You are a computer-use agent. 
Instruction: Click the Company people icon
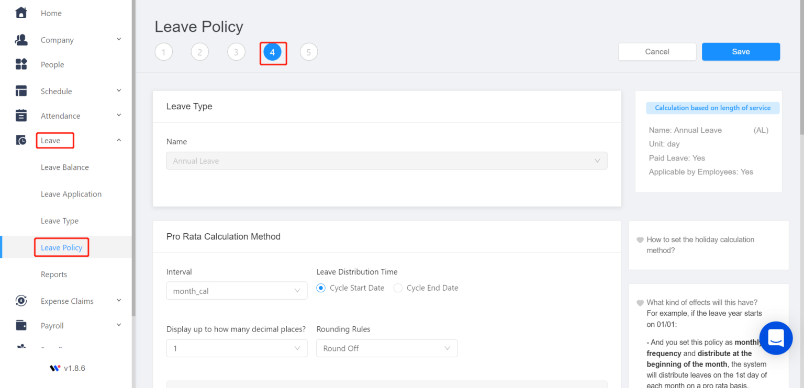(x=21, y=40)
